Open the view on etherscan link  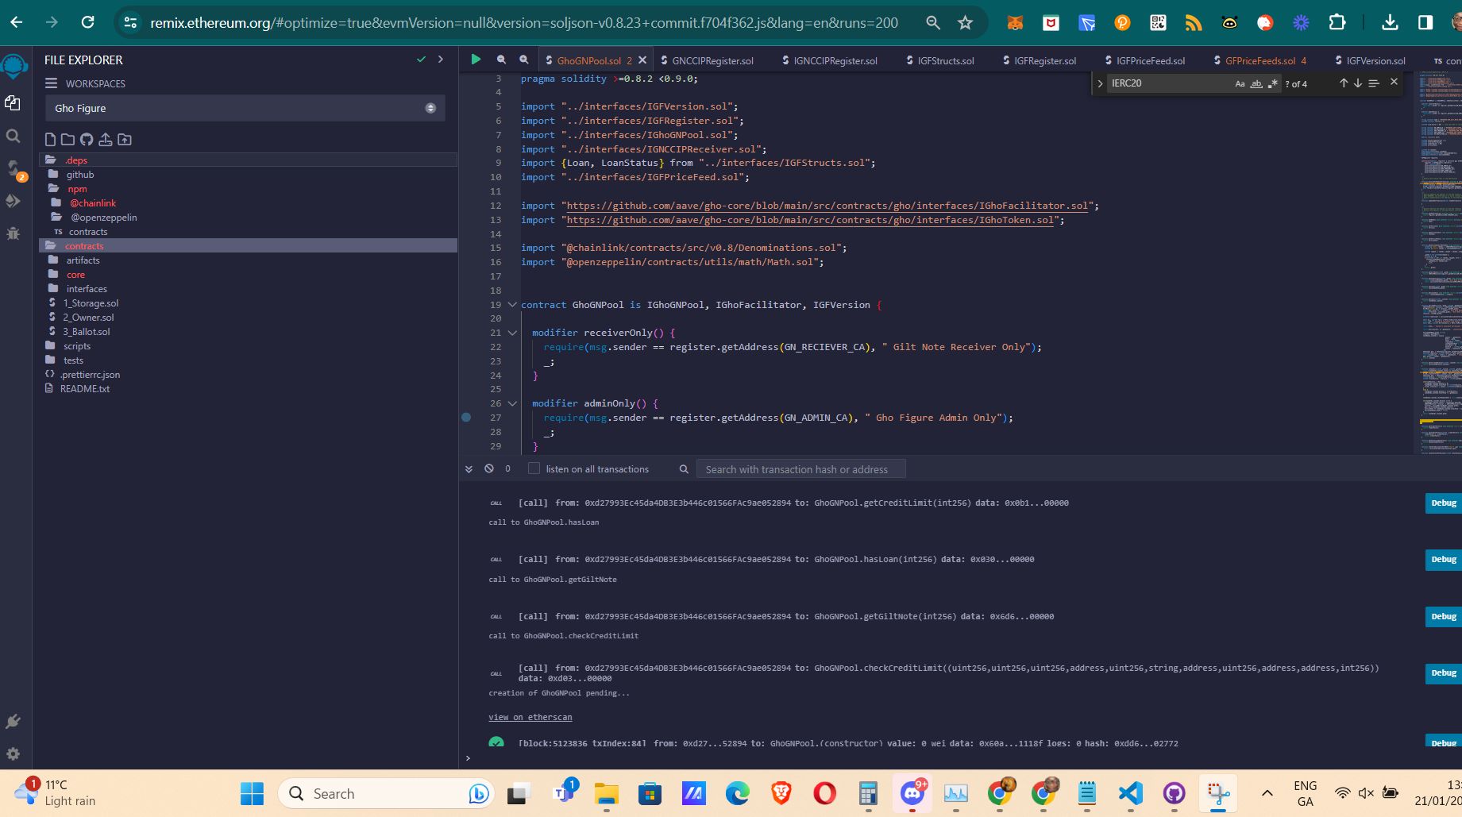[x=530, y=717]
